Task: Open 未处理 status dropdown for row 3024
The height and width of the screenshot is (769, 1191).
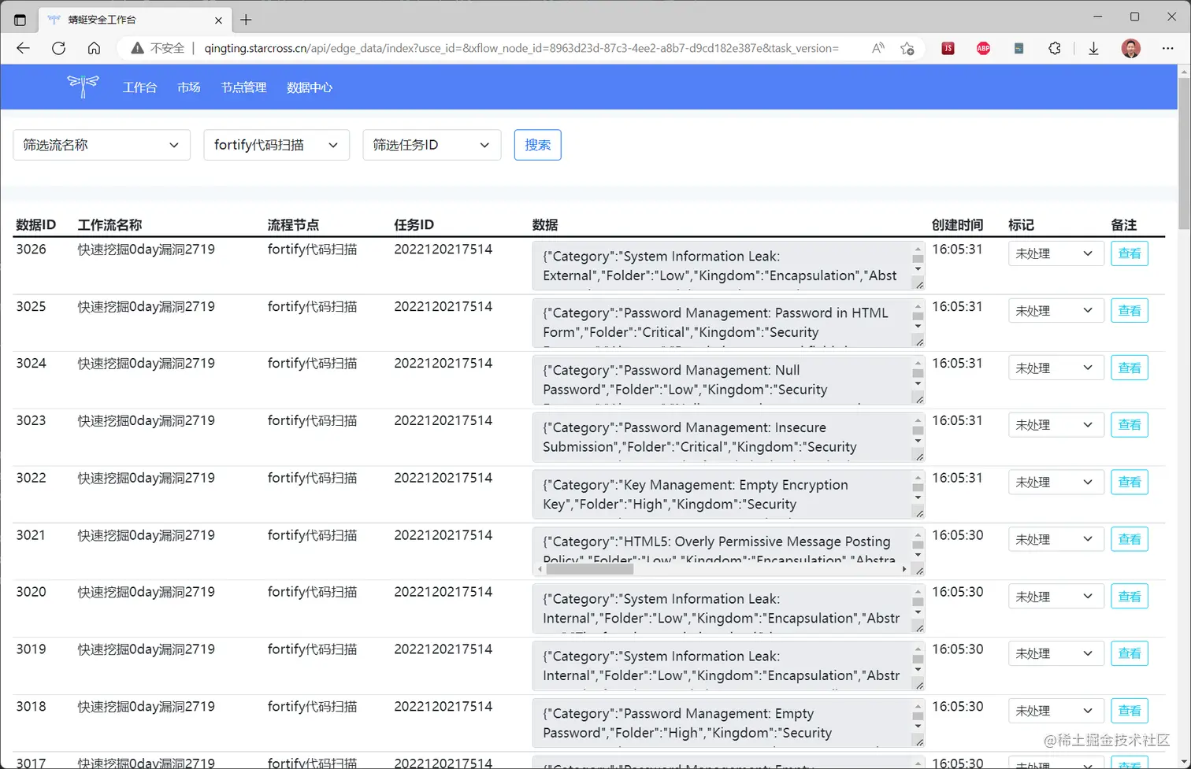Action: pos(1056,368)
